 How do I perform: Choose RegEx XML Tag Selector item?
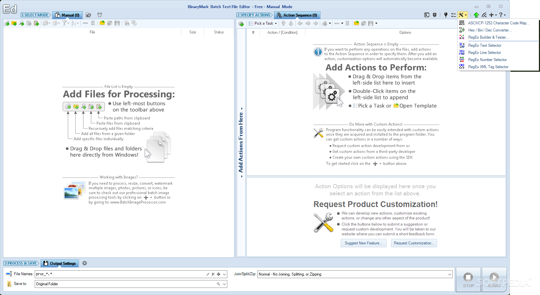[498, 67]
